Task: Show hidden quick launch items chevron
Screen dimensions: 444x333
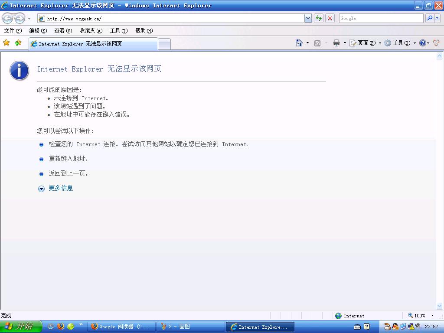Action: click(x=81, y=324)
